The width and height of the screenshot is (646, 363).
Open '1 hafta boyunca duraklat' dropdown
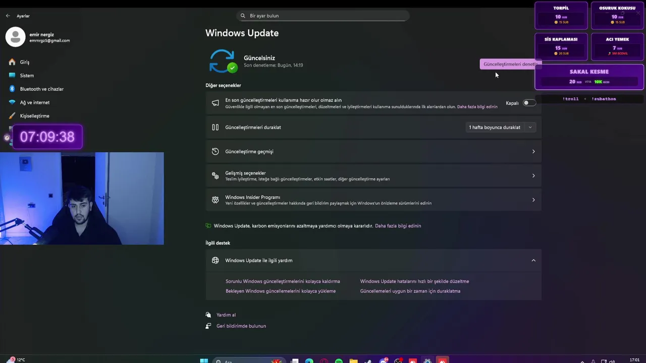coord(500,128)
